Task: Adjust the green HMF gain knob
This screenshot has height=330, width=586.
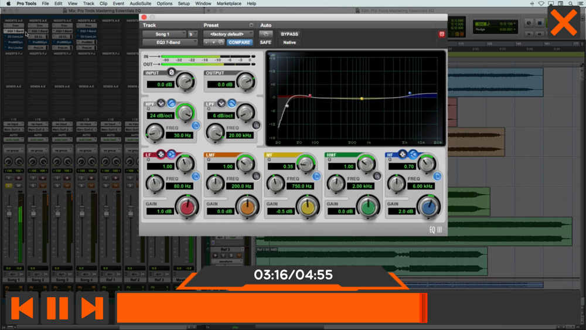Action: tap(368, 207)
